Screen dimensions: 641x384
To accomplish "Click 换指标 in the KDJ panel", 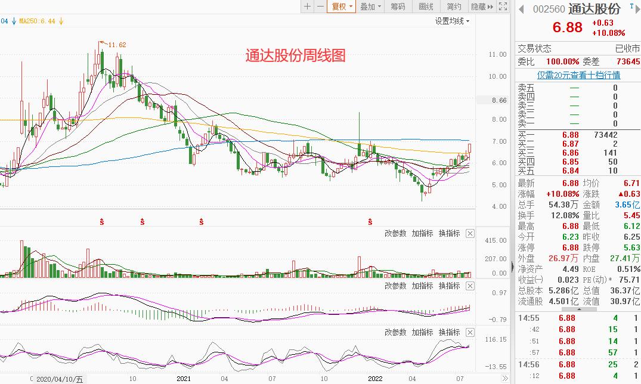I will click(x=449, y=332).
